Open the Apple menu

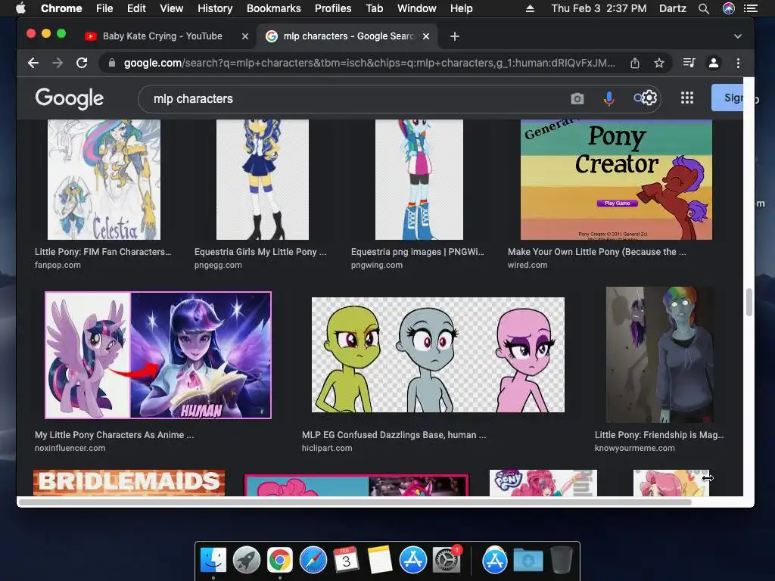point(21,8)
